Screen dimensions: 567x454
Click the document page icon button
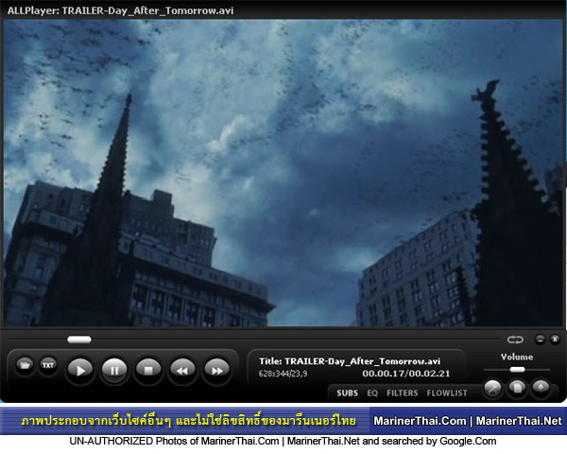(517, 388)
